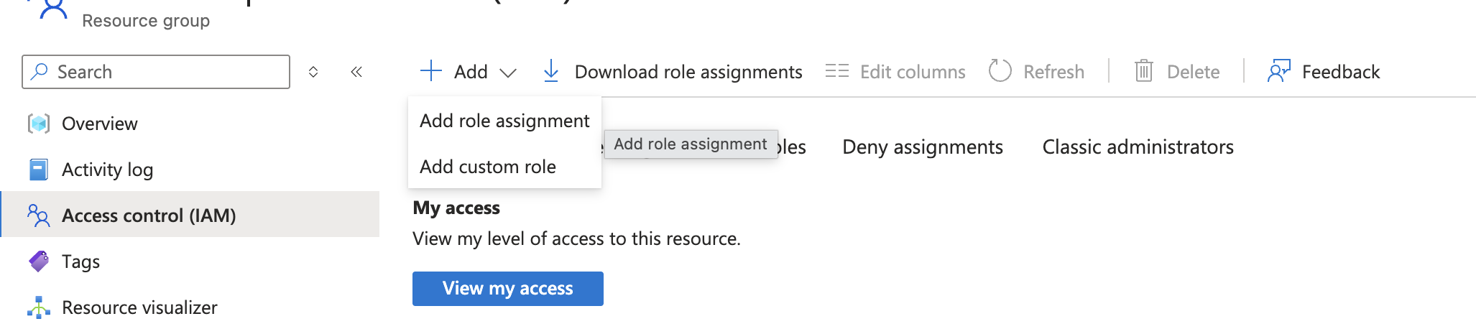The image size is (1476, 329).
Task: Expand the Add dropdown chevron
Action: point(508,73)
